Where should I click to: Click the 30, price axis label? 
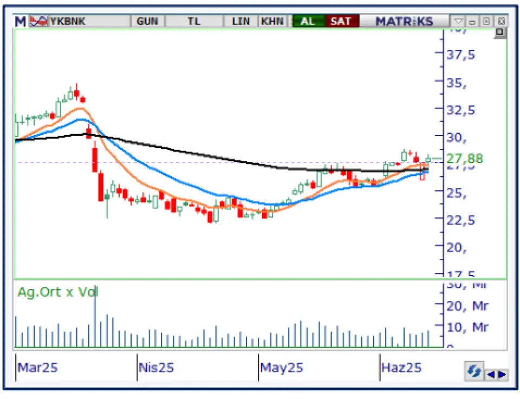pyautogui.click(x=457, y=138)
